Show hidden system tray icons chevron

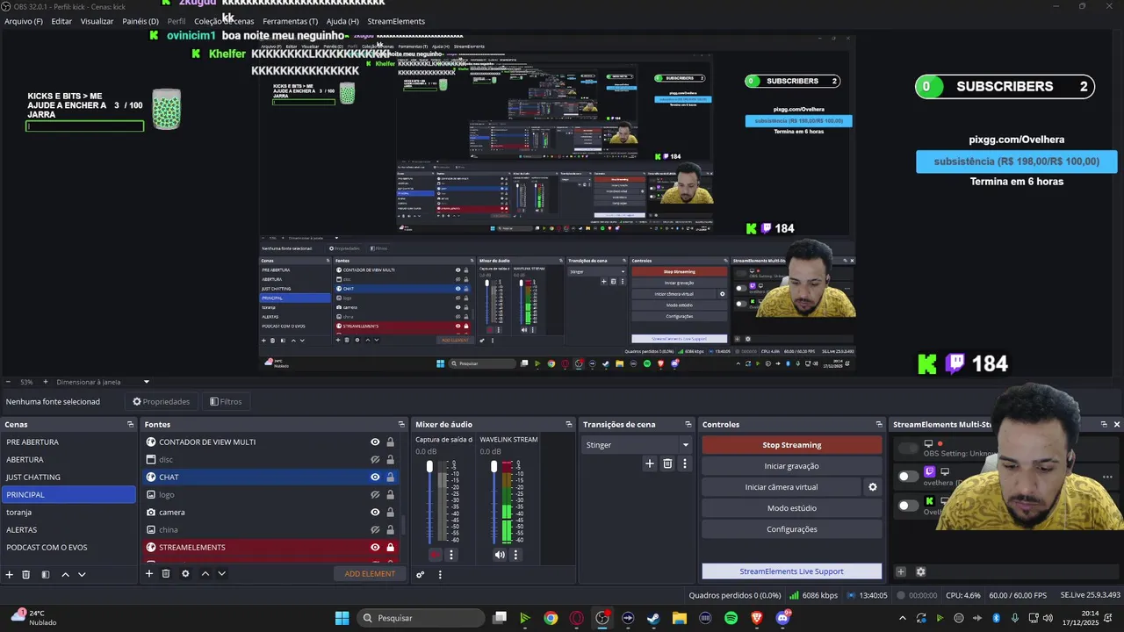pyautogui.click(x=903, y=618)
